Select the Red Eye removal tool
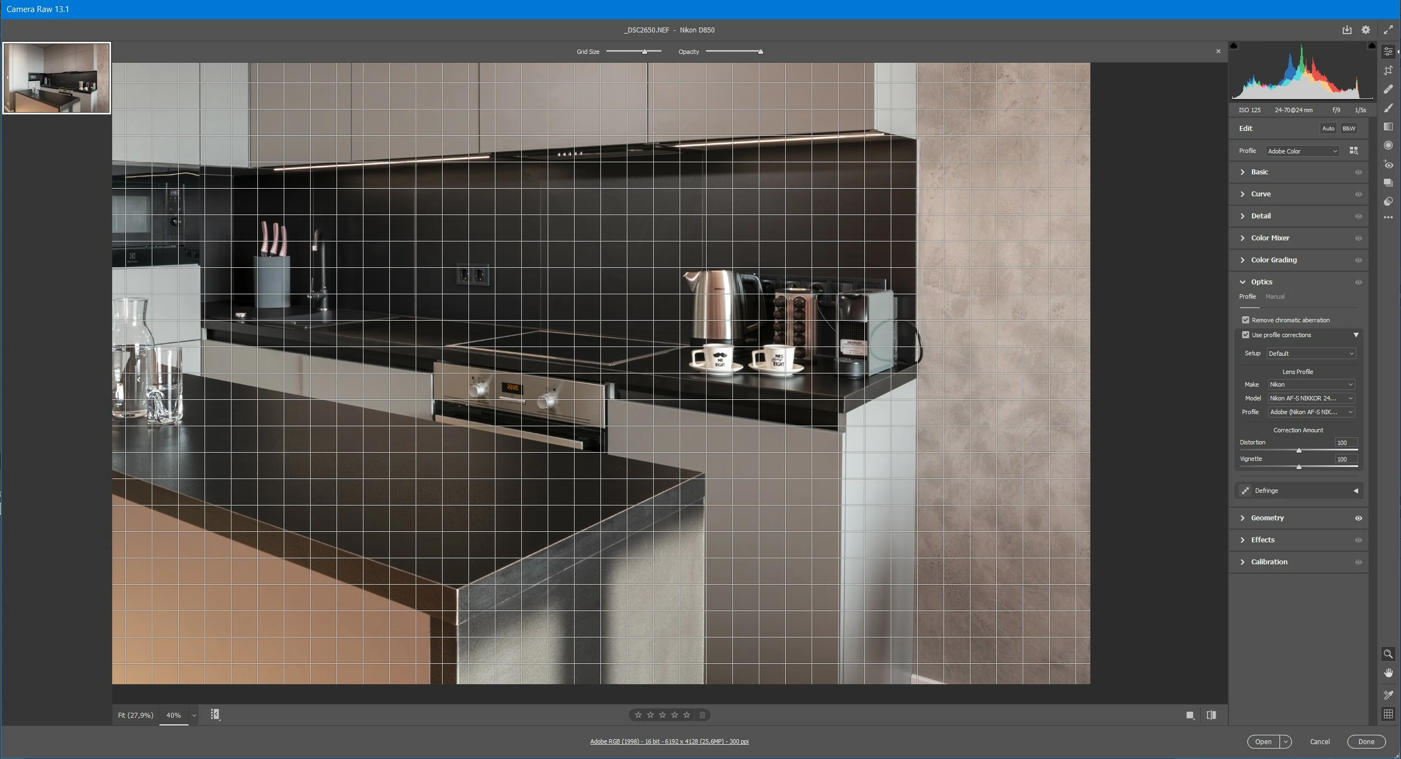This screenshot has height=759, width=1401. [x=1388, y=164]
